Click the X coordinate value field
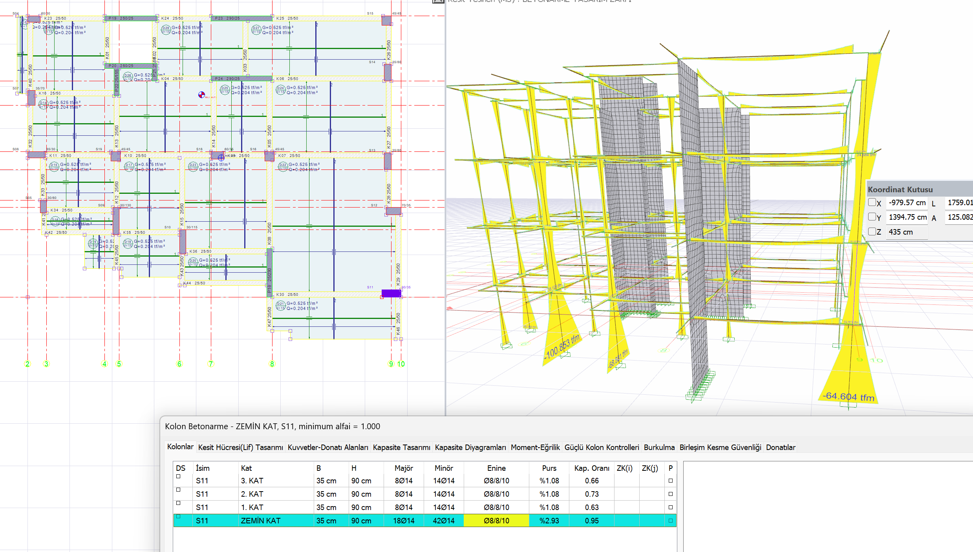Screen dimensions: 973x552 tap(907, 202)
